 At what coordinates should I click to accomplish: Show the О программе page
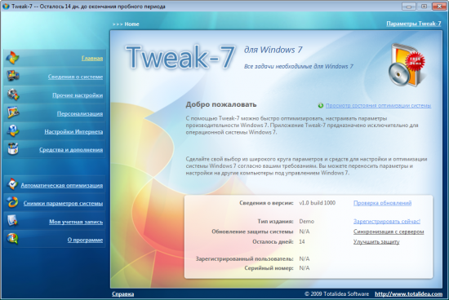(85, 240)
